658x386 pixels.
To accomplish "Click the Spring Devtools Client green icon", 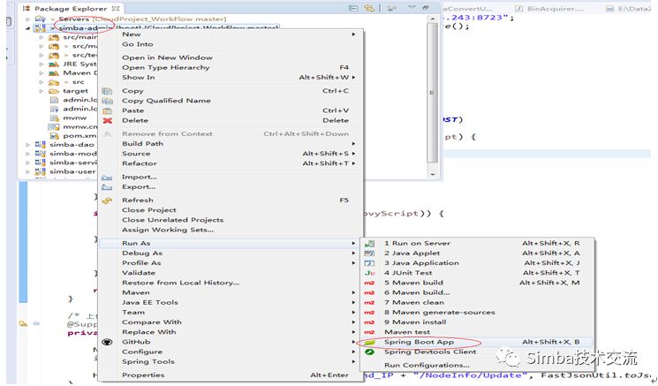I will pyautogui.click(x=369, y=352).
